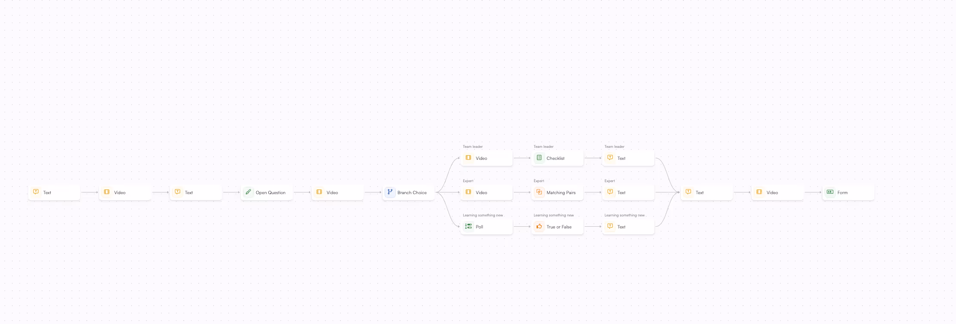Click the 'Video' label of the node preceding Form
The width and height of the screenshot is (956, 324).
772,193
